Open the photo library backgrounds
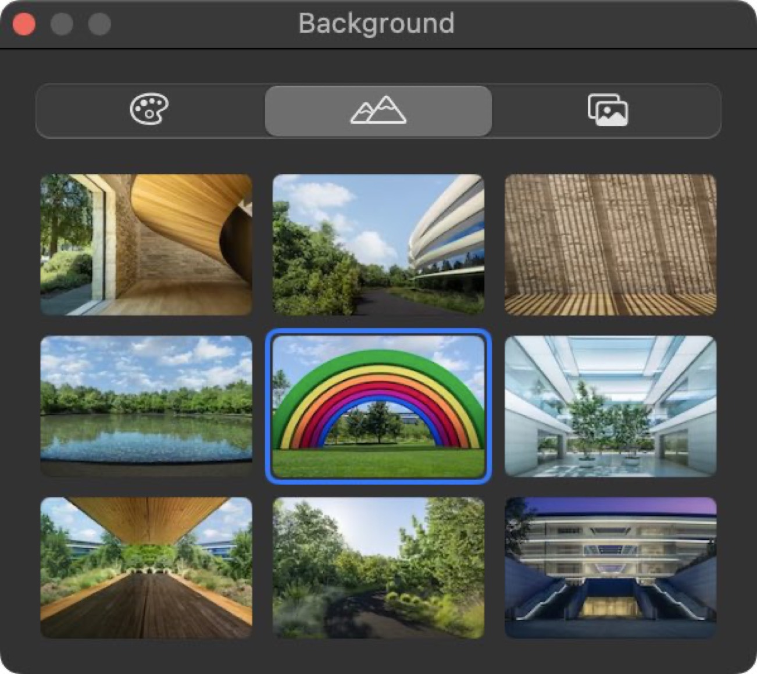 pos(609,110)
